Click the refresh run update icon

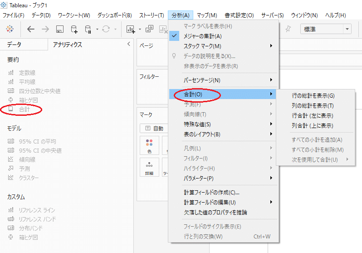(106, 29)
